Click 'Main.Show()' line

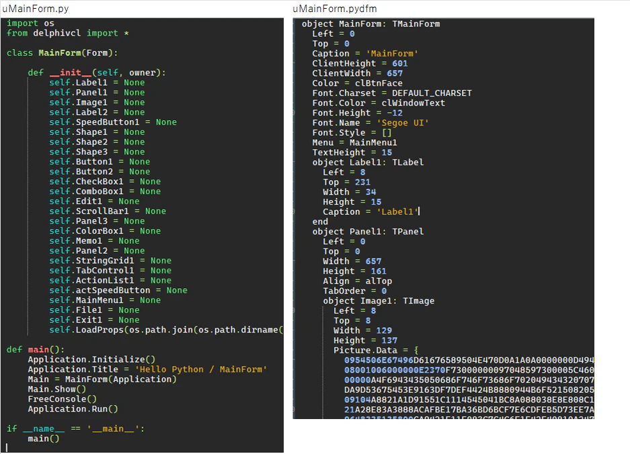[56, 389]
